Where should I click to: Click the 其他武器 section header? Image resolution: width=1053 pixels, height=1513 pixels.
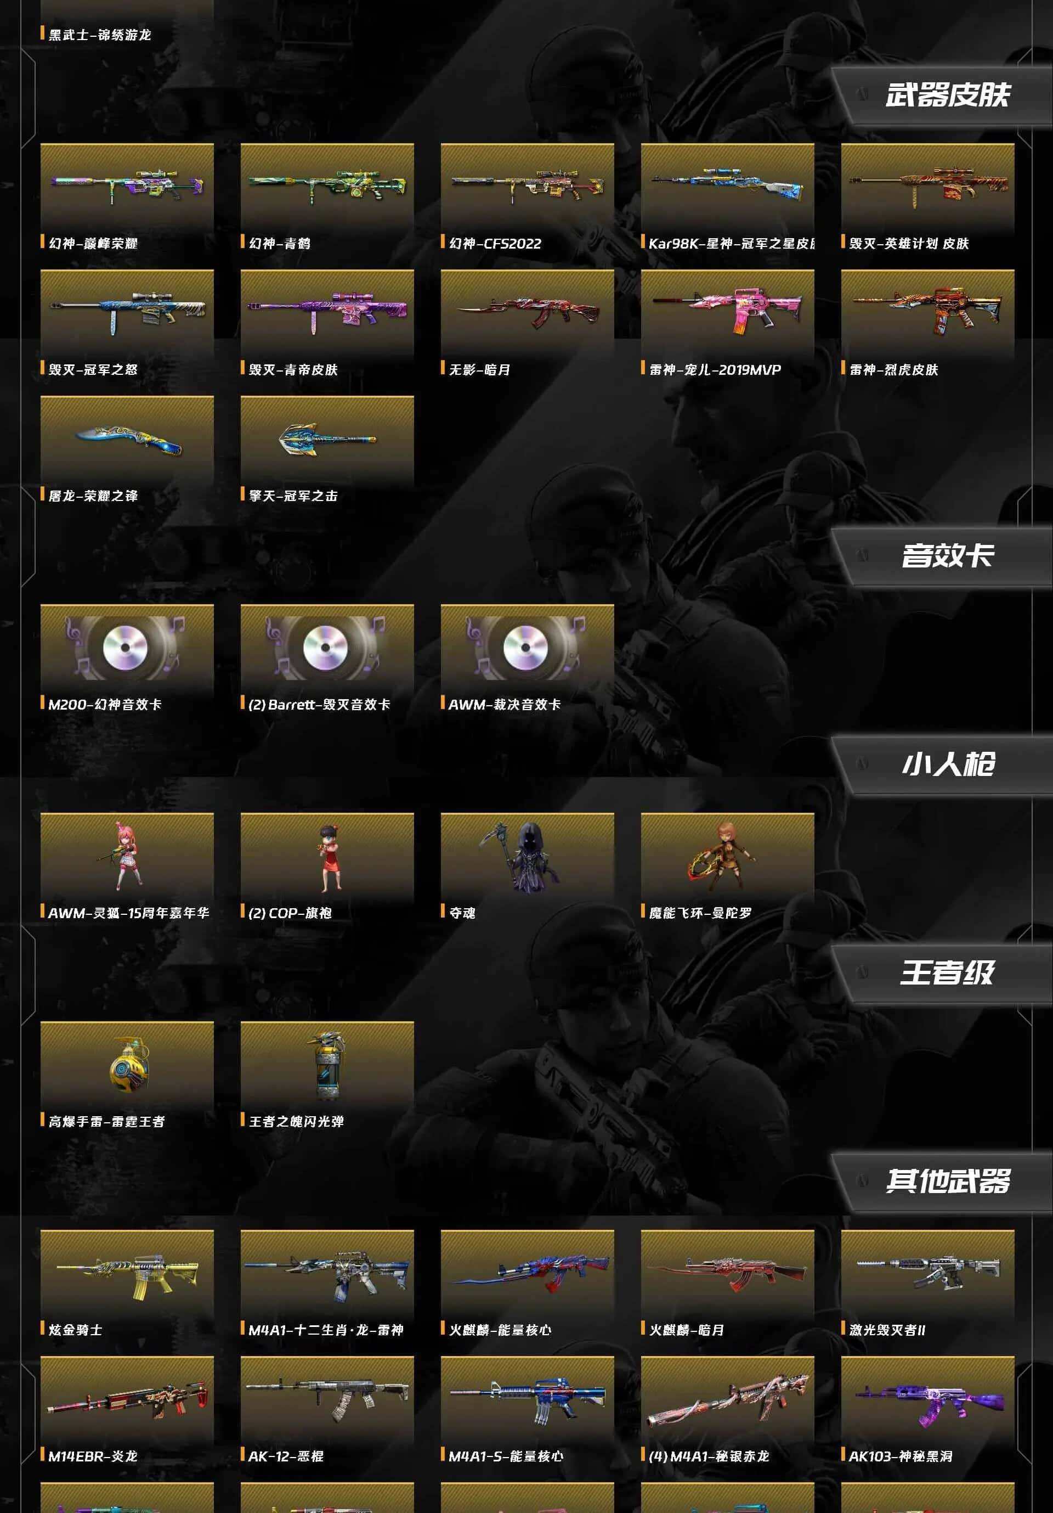(x=947, y=1182)
